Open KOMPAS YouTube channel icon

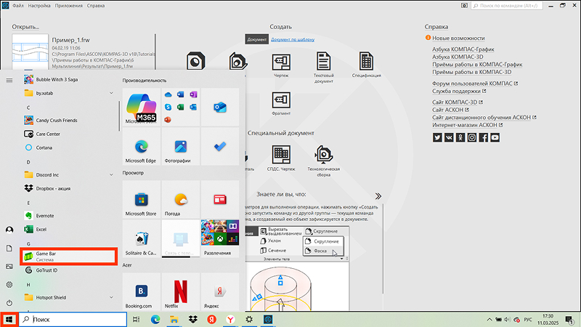(495, 137)
